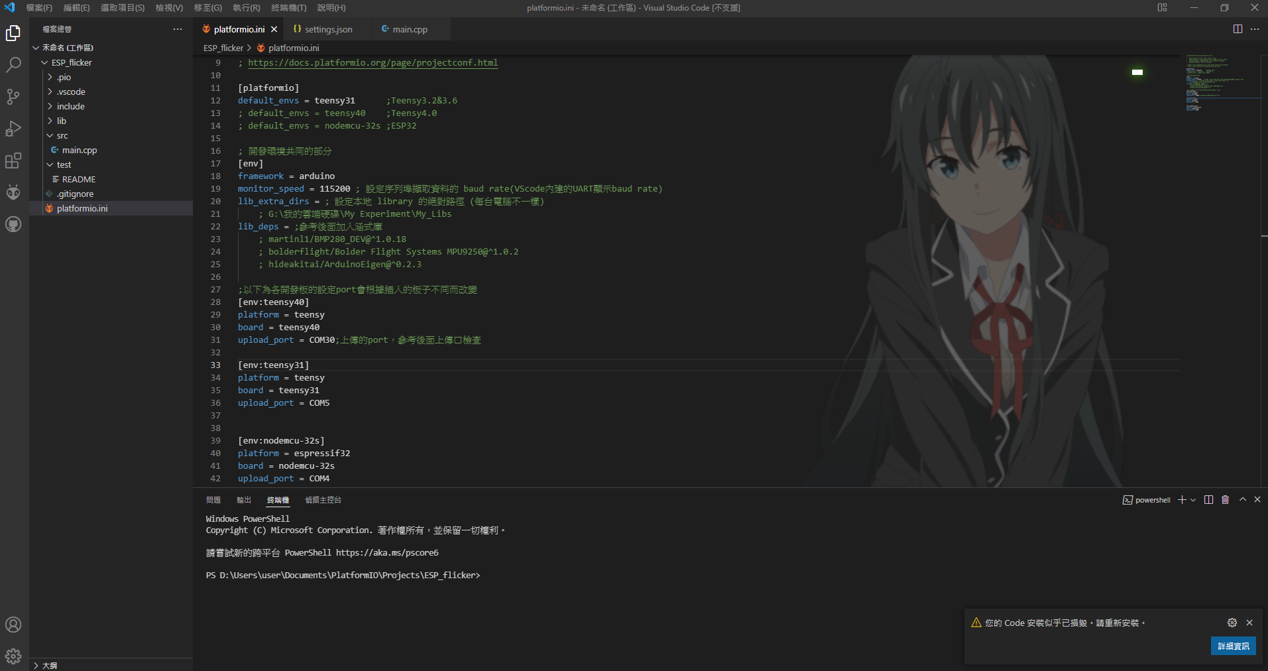Switch to the Problems panel tab

coord(213,500)
